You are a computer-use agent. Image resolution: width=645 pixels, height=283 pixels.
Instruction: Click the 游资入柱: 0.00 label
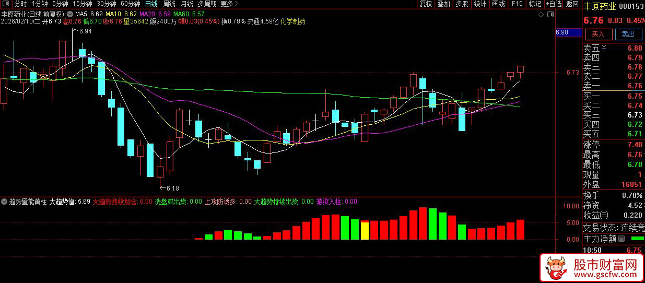tap(337, 201)
